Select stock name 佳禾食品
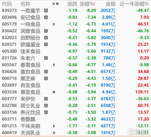The image size is (151, 137). [30, 51]
